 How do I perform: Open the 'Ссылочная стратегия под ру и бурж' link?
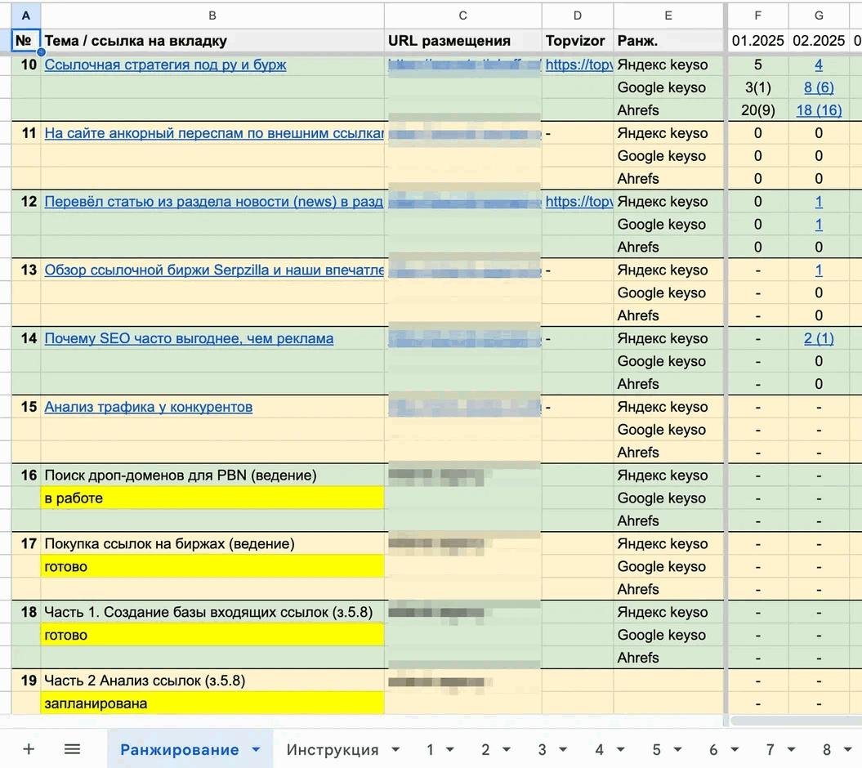(x=165, y=65)
